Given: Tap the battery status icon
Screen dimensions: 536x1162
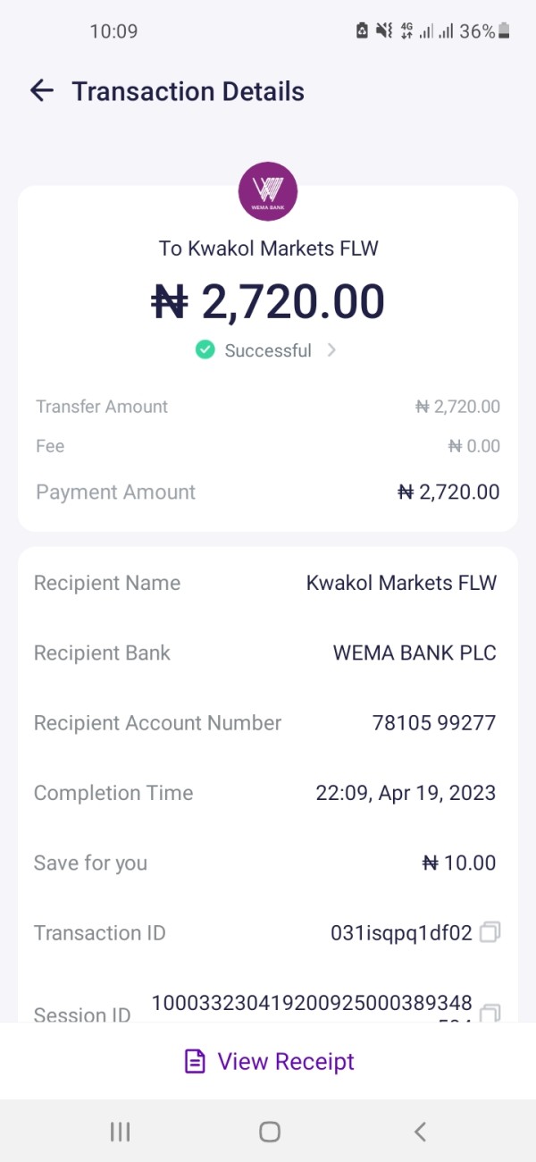Looking at the screenshot, I should pyautogui.click(x=505, y=31).
